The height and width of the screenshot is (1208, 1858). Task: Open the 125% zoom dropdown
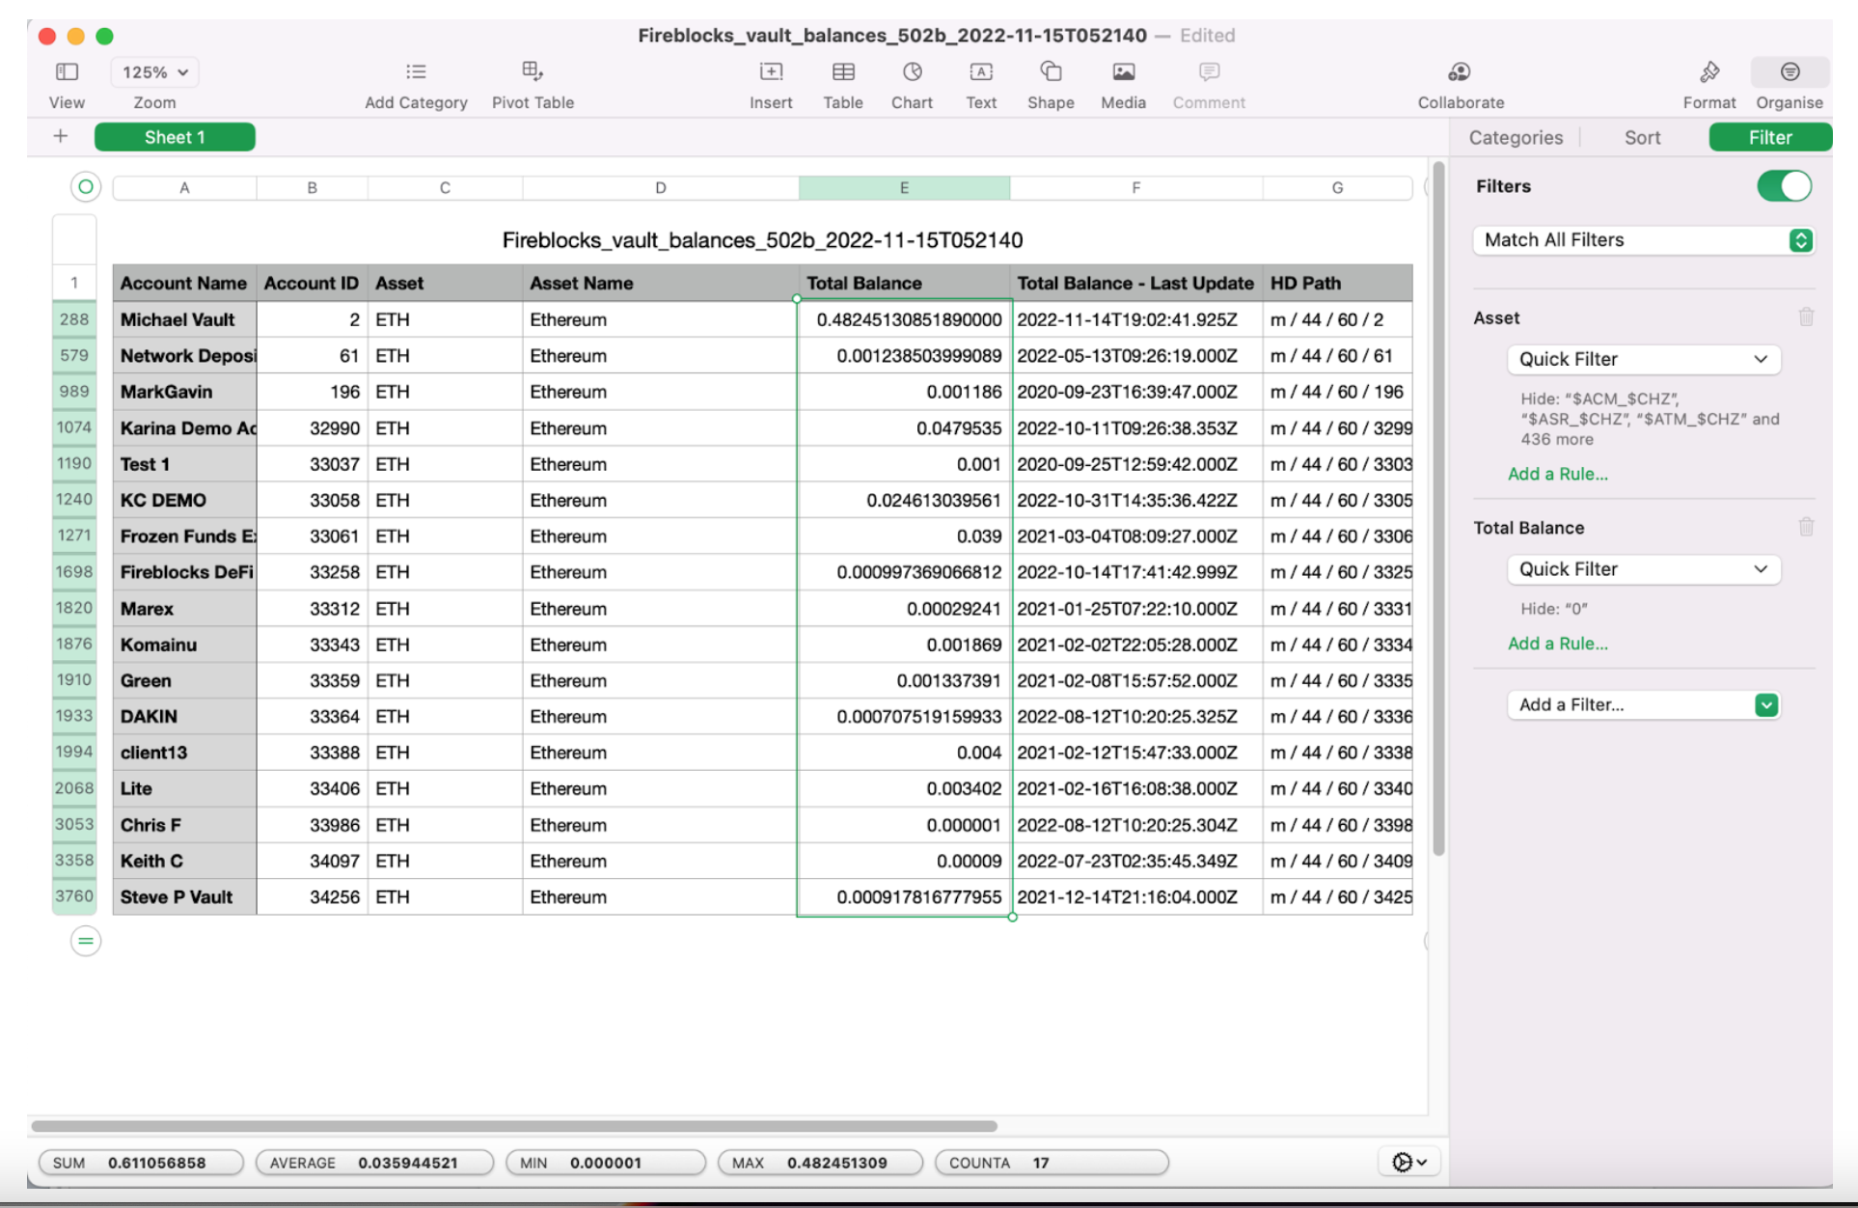click(x=155, y=72)
